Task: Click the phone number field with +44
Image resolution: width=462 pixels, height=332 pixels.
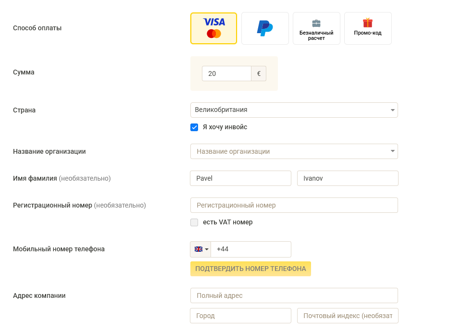Action: [251, 249]
